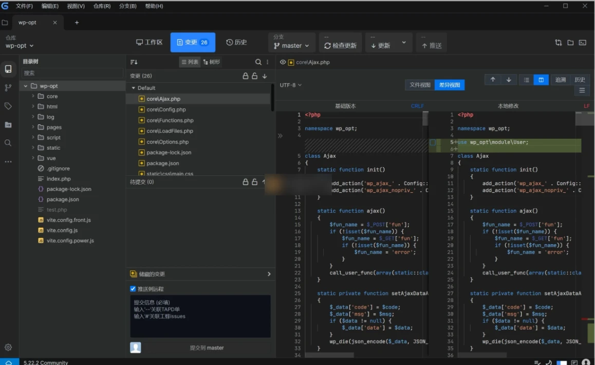The image size is (595, 365).
Task: Toggle 推送到远程 checkbox
Action: [x=133, y=288]
